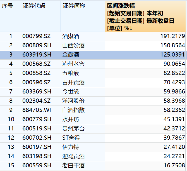Select security code 600779.SH
The image size is (187, 171).
[x=37, y=119]
